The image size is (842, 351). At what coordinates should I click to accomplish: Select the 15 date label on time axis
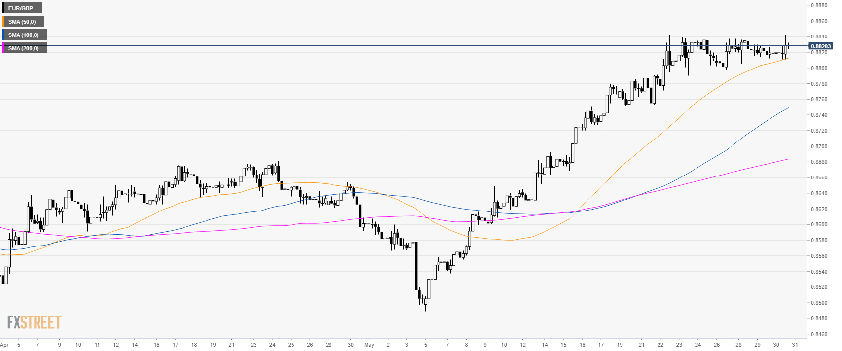pyautogui.click(x=563, y=345)
